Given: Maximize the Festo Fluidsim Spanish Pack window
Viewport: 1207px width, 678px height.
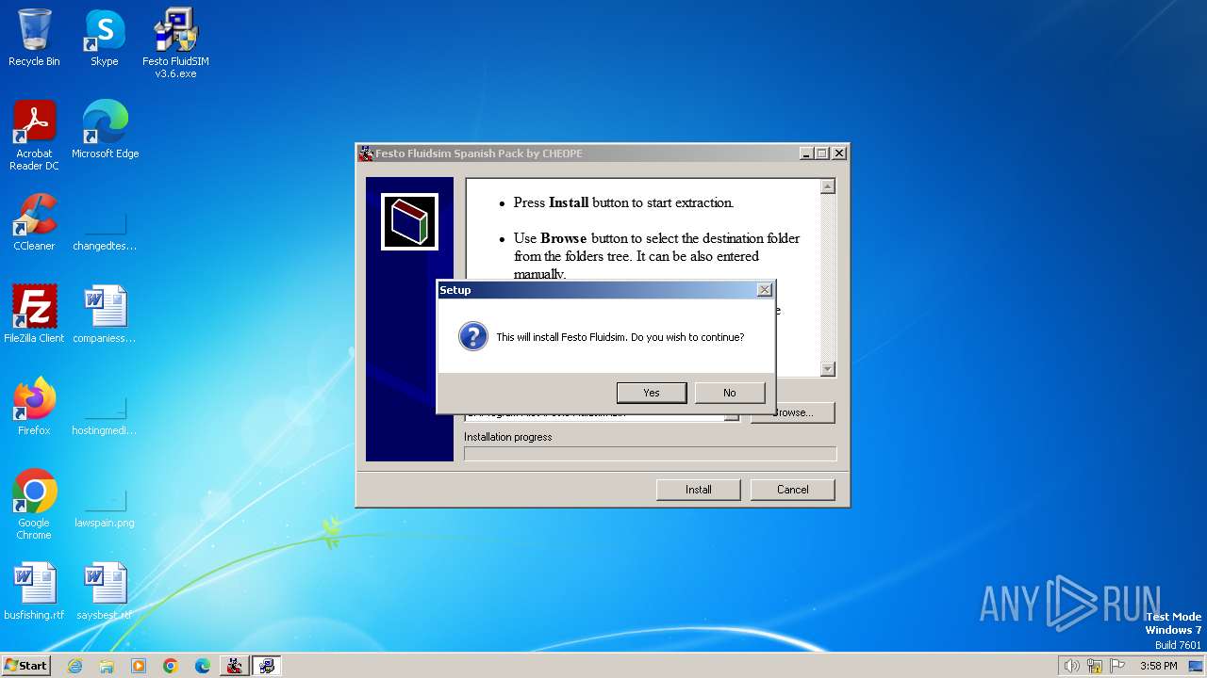Looking at the screenshot, I should click(x=822, y=153).
